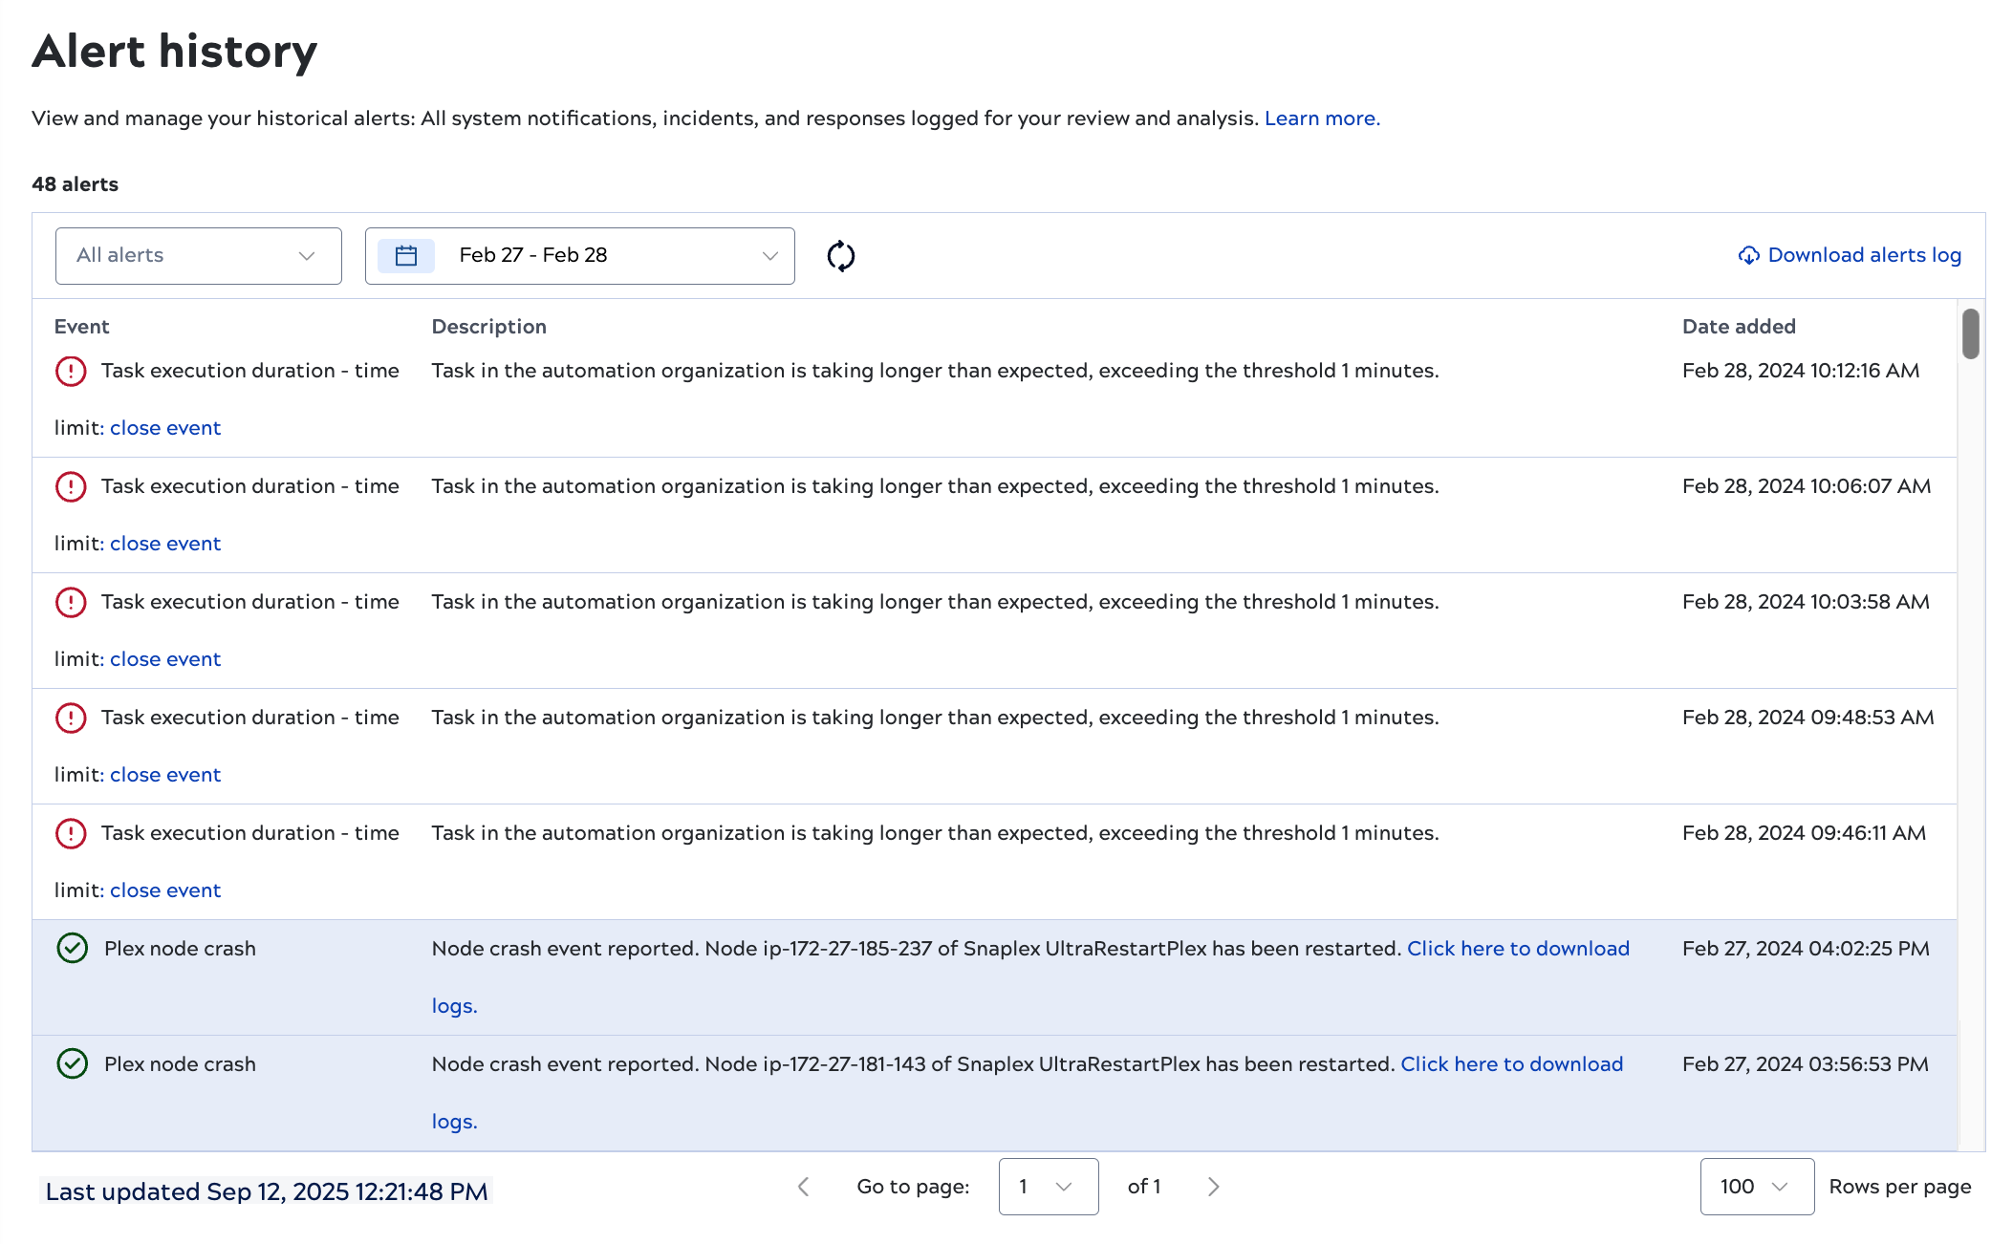Screen dimensions: 2013x1244
Task: Click the Learn more link
Action: pyautogui.click(x=1321, y=118)
